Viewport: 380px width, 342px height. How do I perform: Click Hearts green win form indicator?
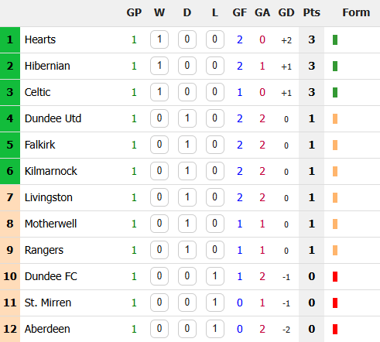(335, 39)
